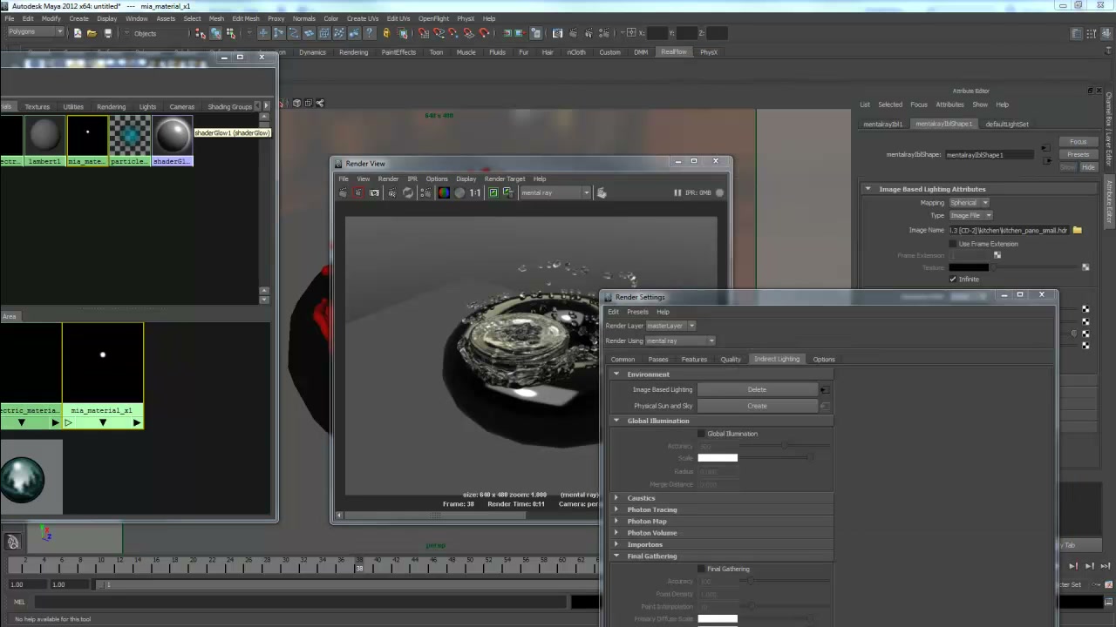Click the question mark help icon in main toolbar

(370, 33)
